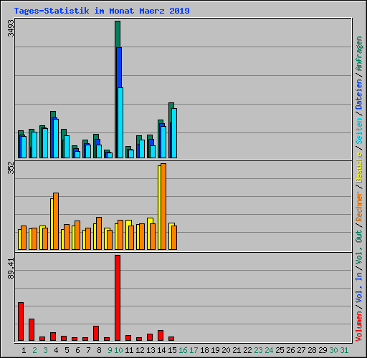Image resolution: width=367 pixels, height=358 pixels.
Task: Click the axis maximum value 3493
Action: coord(11,29)
